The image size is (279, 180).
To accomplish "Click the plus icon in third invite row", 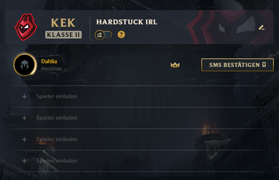I will click(24, 139).
